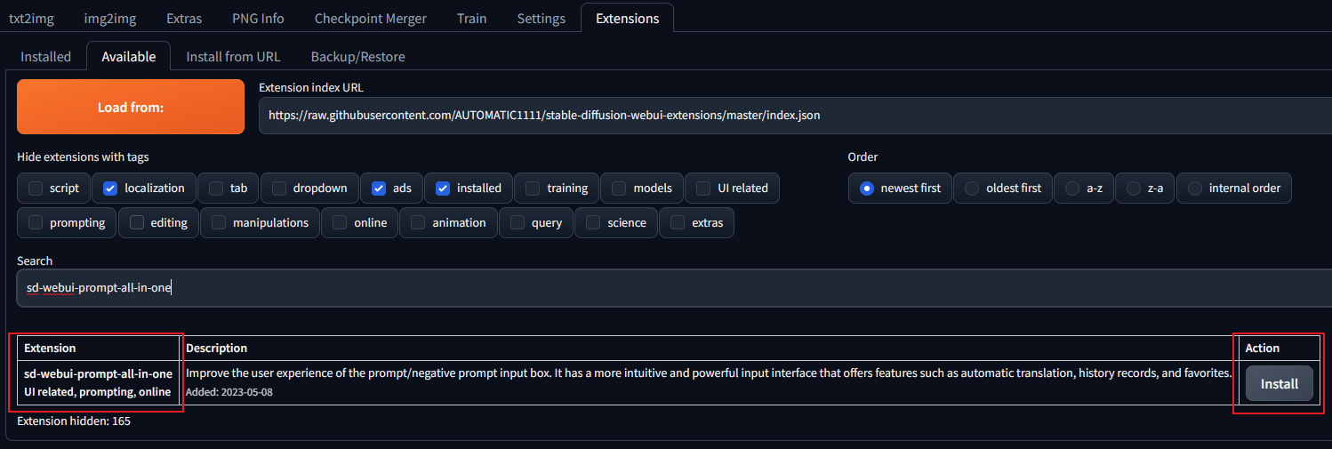1332x449 pixels.
Task: Select the oldest first order option
Action: (972, 188)
